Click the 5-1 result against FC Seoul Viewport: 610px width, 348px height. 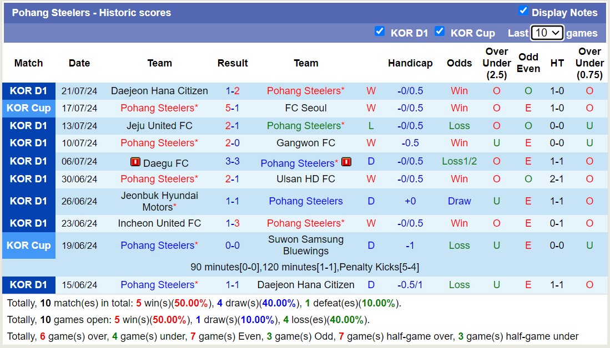coord(233,108)
